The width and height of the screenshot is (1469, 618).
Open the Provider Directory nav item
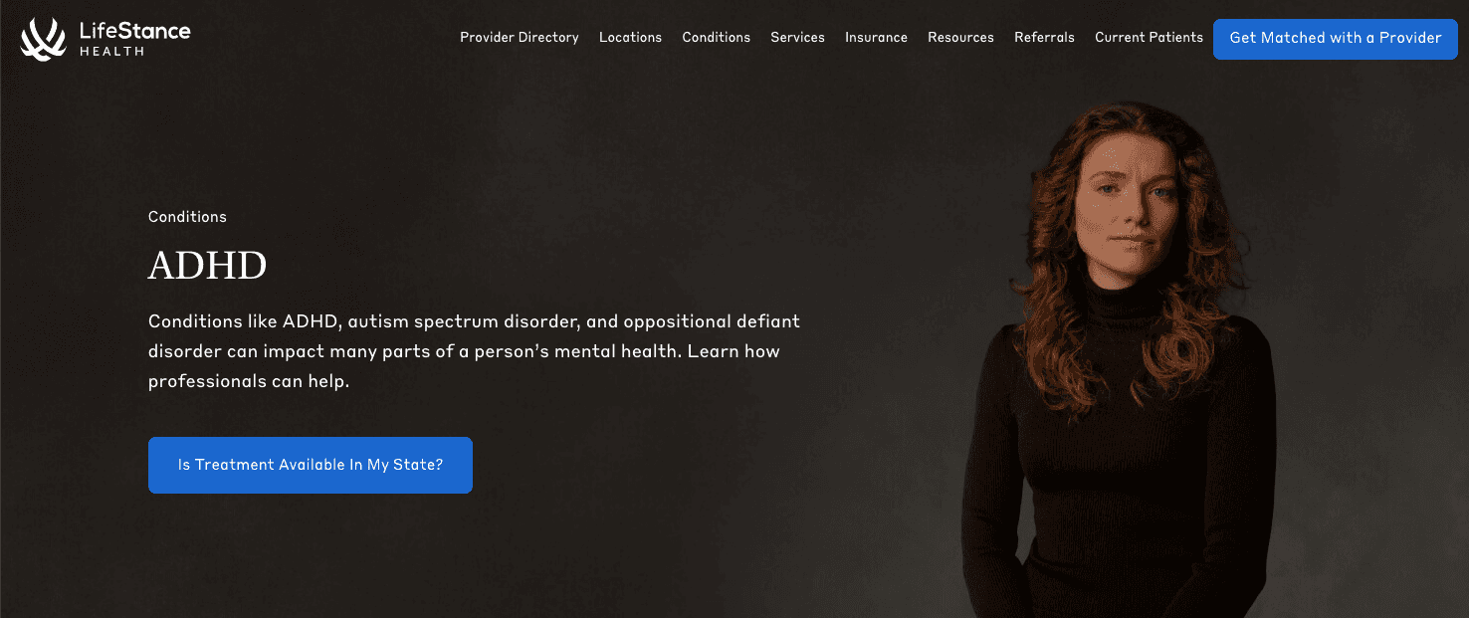click(519, 38)
